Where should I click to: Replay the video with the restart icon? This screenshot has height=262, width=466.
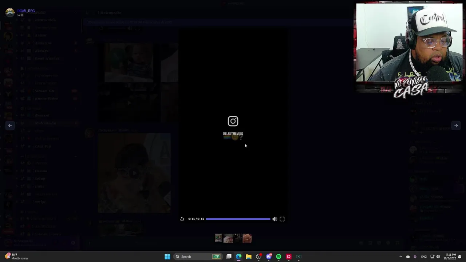182,219
